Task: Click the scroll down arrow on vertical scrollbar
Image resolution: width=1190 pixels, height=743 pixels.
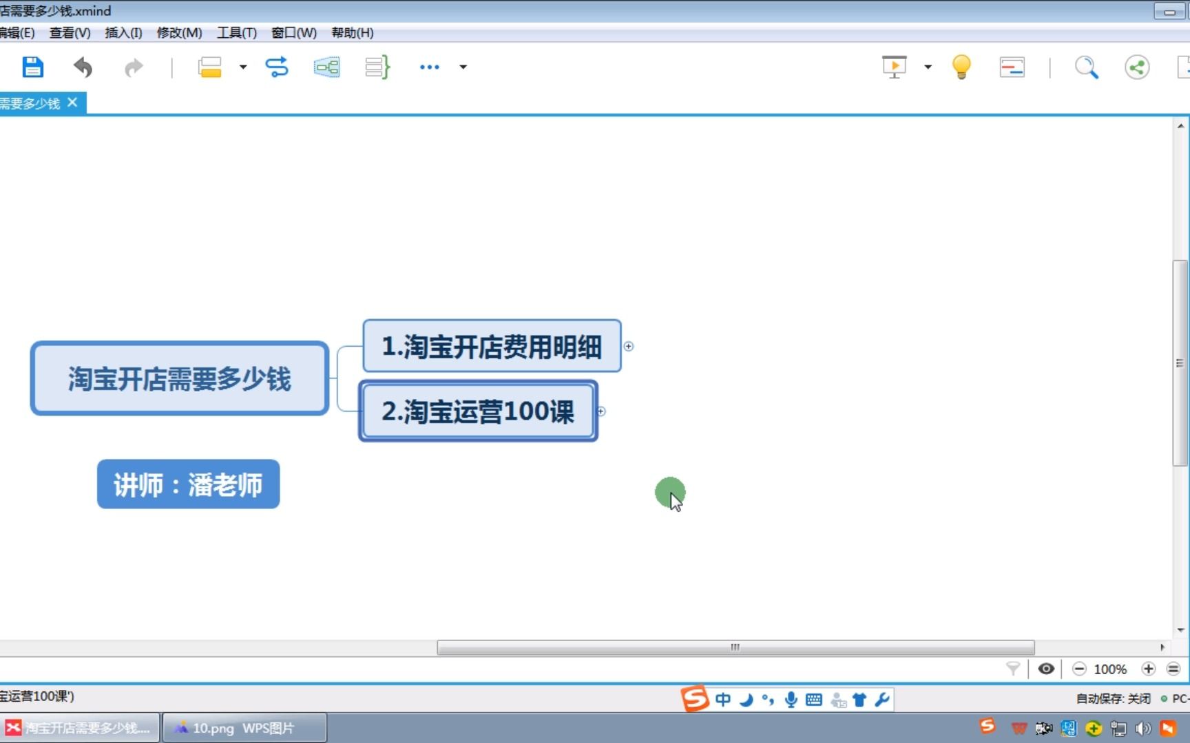Action: click(x=1180, y=629)
